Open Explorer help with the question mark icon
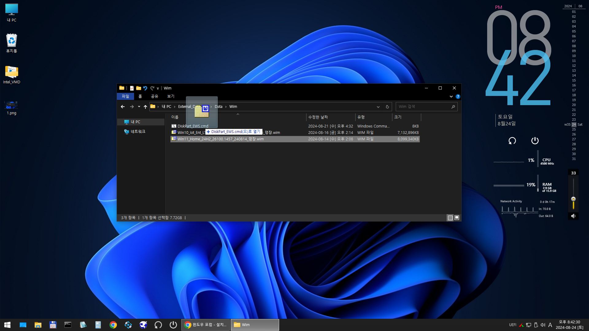The width and height of the screenshot is (589, 331). pos(458,97)
